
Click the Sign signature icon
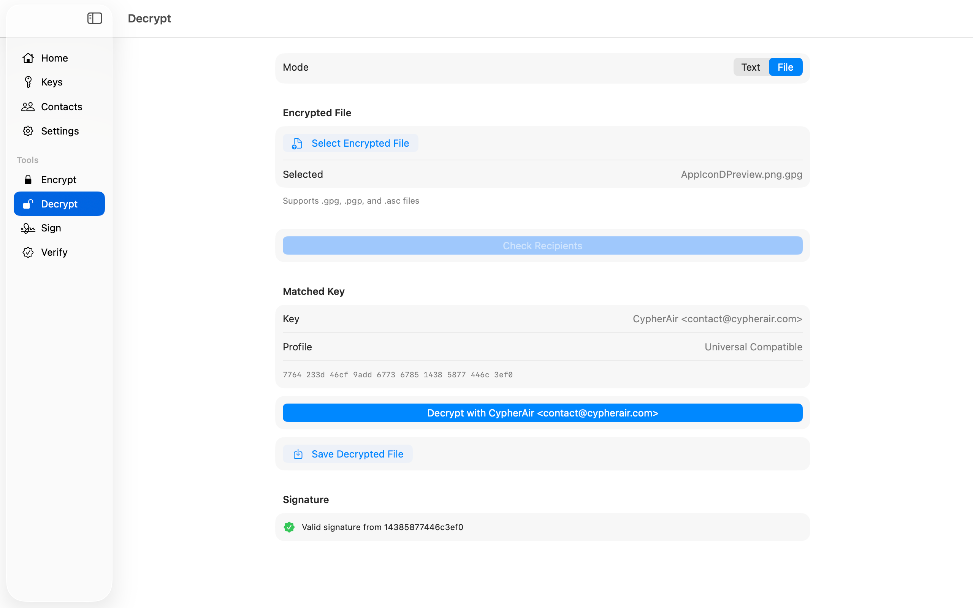(x=28, y=228)
